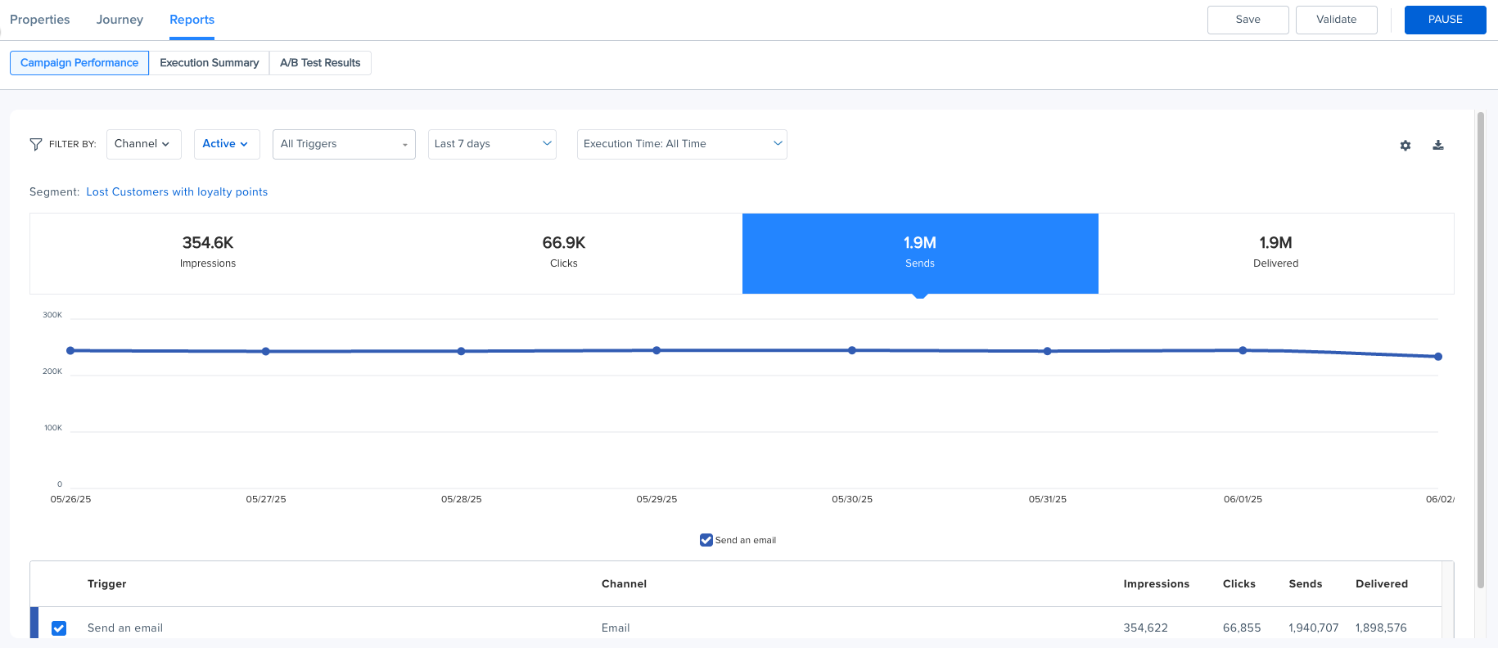
Task: Sort by Delivered column header
Action: tap(1382, 584)
